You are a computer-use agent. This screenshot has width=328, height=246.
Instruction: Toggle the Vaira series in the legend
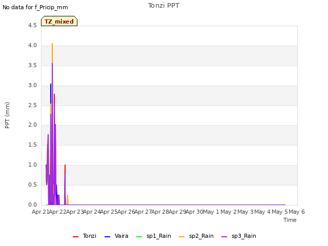116,236
